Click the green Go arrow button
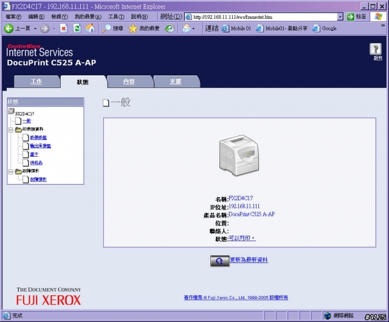389x322 pixels. click(x=350, y=17)
